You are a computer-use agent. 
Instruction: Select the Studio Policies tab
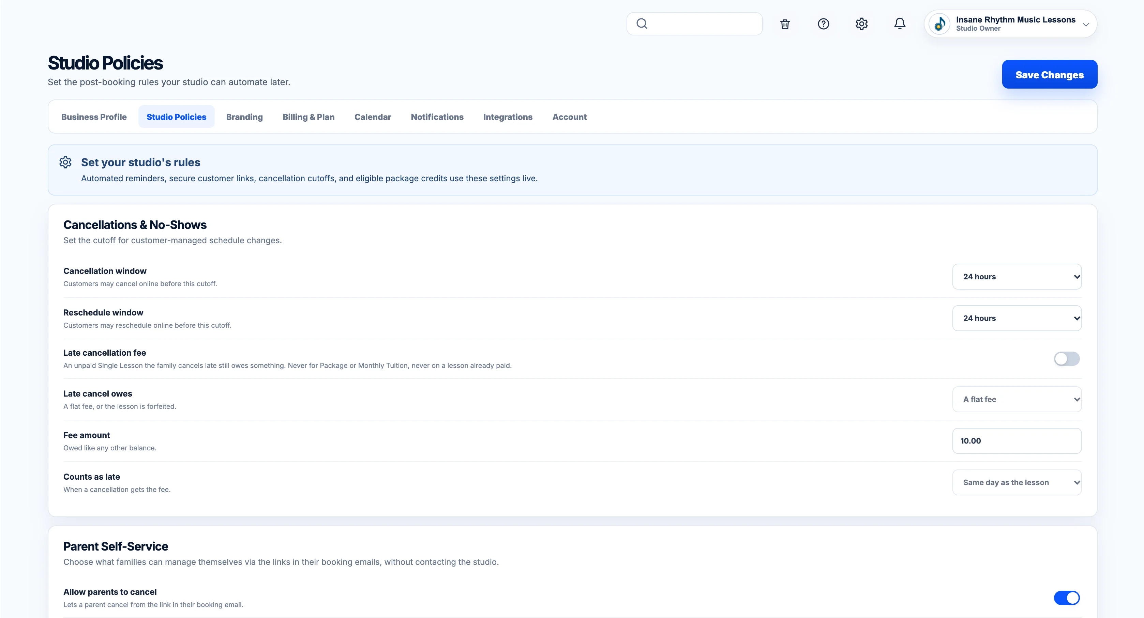pos(176,117)
